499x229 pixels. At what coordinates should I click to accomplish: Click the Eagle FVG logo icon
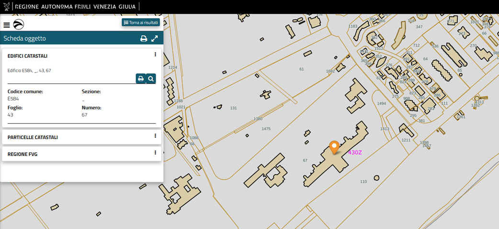point(19,25)
